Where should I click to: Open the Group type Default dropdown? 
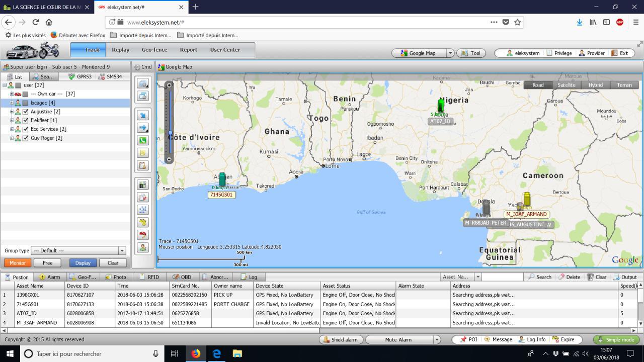121,250
